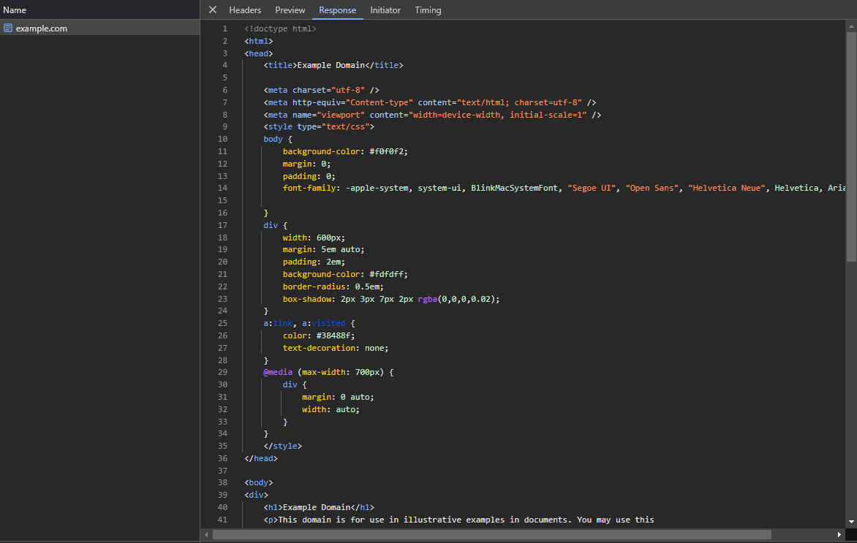
Task: Click the scroll down arrow of response
Action: 851,520
